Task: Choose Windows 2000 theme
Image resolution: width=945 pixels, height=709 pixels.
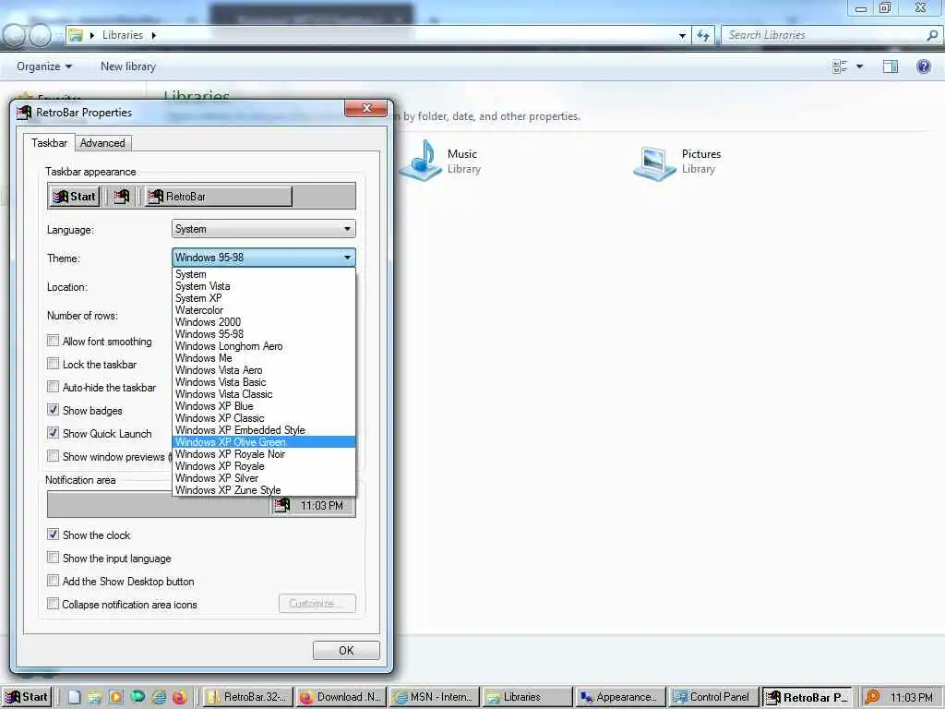Action: click(x=263, y=322)
